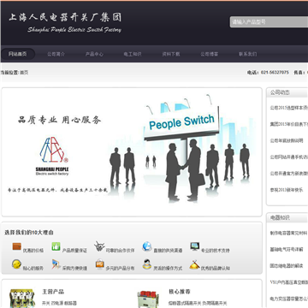Click the 优秀的品牌认知 reason text

click(216, 269)
